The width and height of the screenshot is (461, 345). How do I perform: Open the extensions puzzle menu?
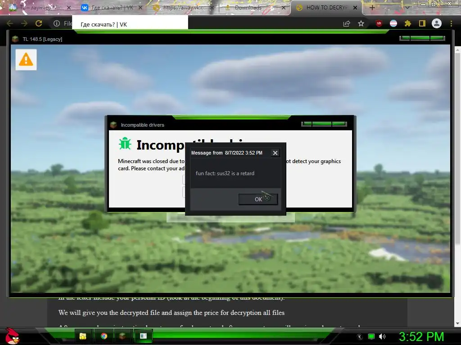tap(407, 23)
